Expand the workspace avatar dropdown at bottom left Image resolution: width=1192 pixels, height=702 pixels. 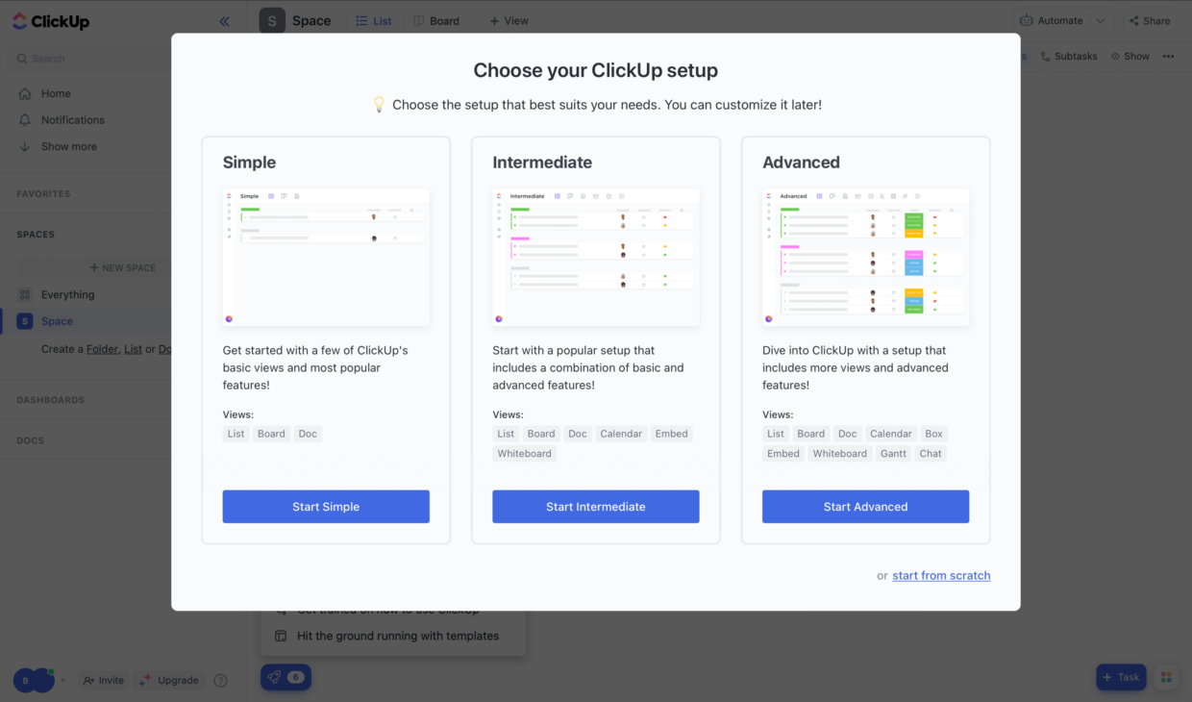coord(63,680)
